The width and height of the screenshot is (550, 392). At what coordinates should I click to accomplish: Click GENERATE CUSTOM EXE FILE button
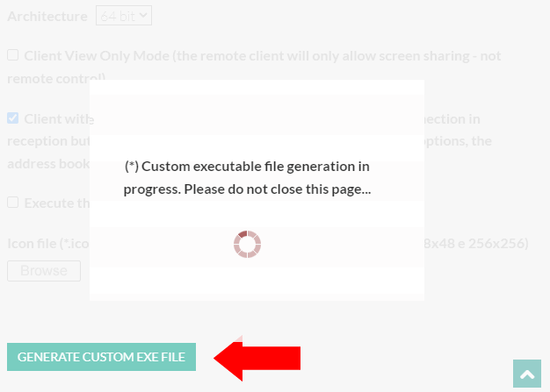(101, 357)
